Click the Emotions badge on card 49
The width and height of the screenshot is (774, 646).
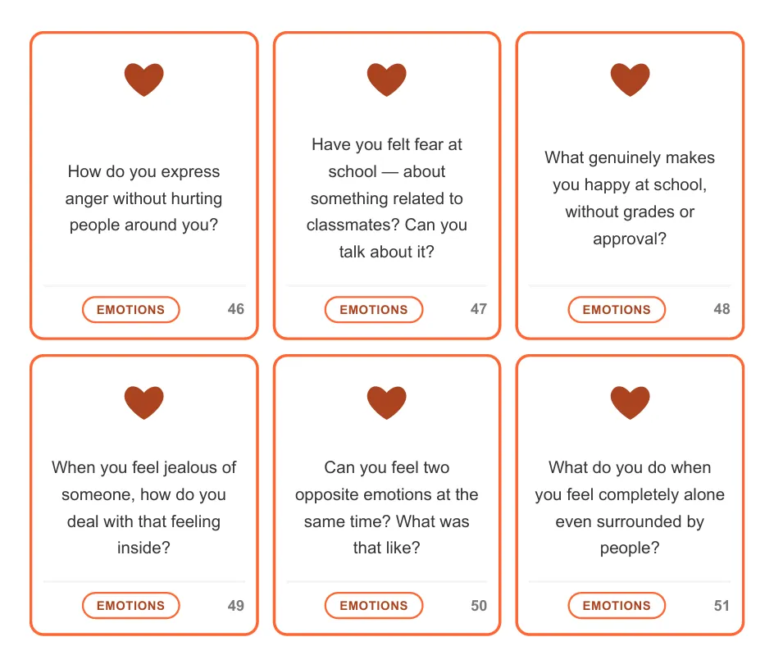tap(130, 606)
